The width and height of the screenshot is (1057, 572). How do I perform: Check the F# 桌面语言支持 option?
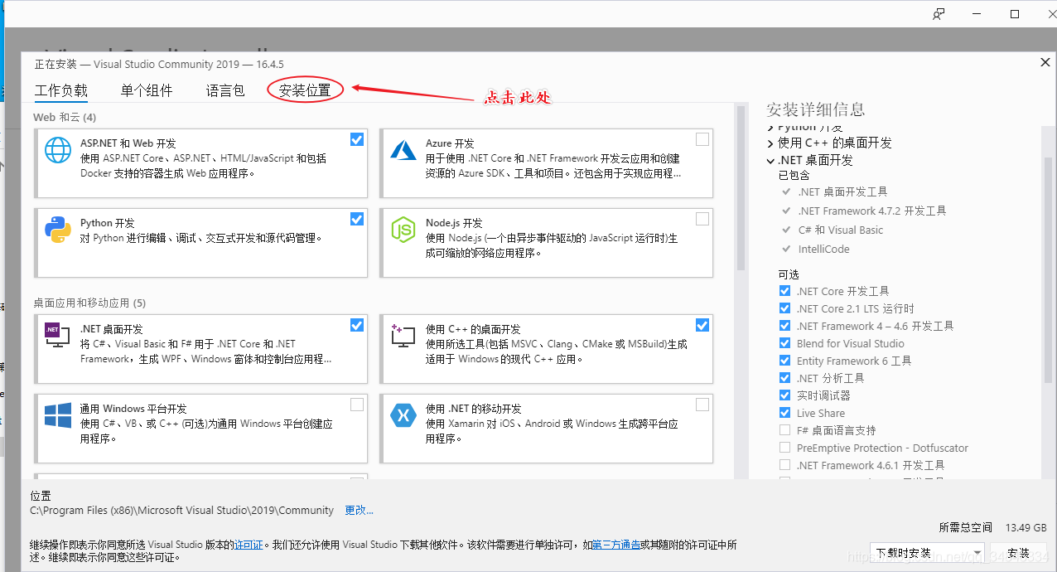tap(784, 430)
